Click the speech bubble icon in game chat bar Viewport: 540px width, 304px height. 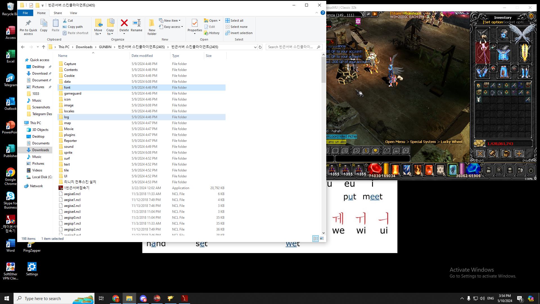[375, 151]
